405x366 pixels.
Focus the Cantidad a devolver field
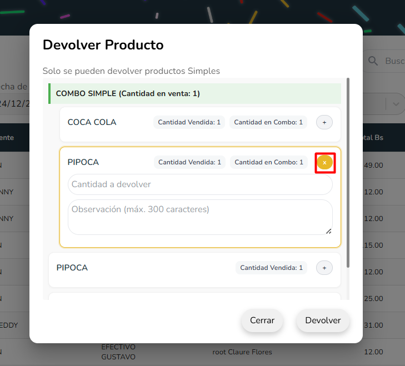(200, 184)
